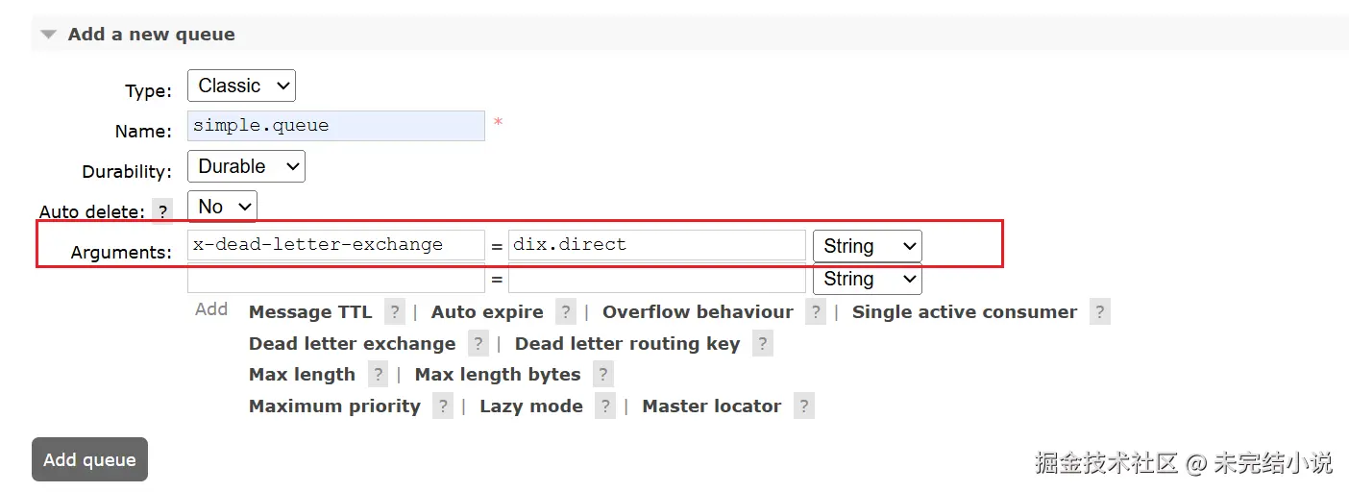
Task: Open the queue Type dropdown
Action: (241, 86)
